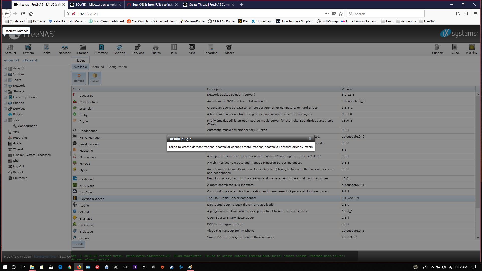The image size is (482, 271).
Task: Open Display System Processes
Action: click(x=32, y=155)
